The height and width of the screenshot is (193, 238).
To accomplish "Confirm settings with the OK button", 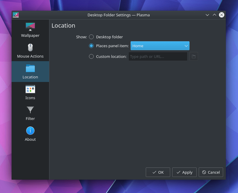I will [x=158, y=172].
